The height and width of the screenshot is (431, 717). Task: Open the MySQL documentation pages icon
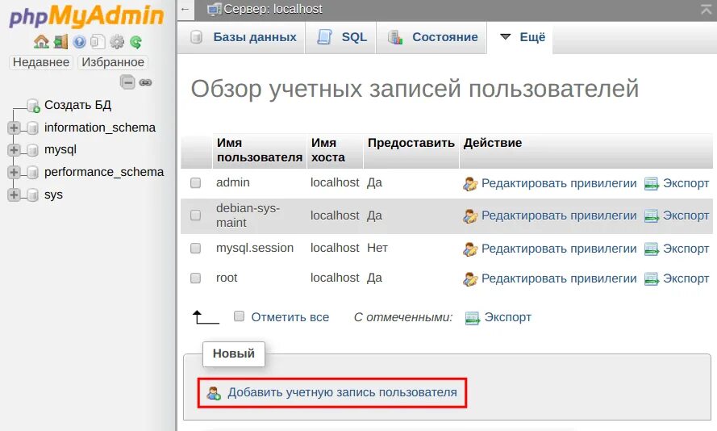pos(98,42)
